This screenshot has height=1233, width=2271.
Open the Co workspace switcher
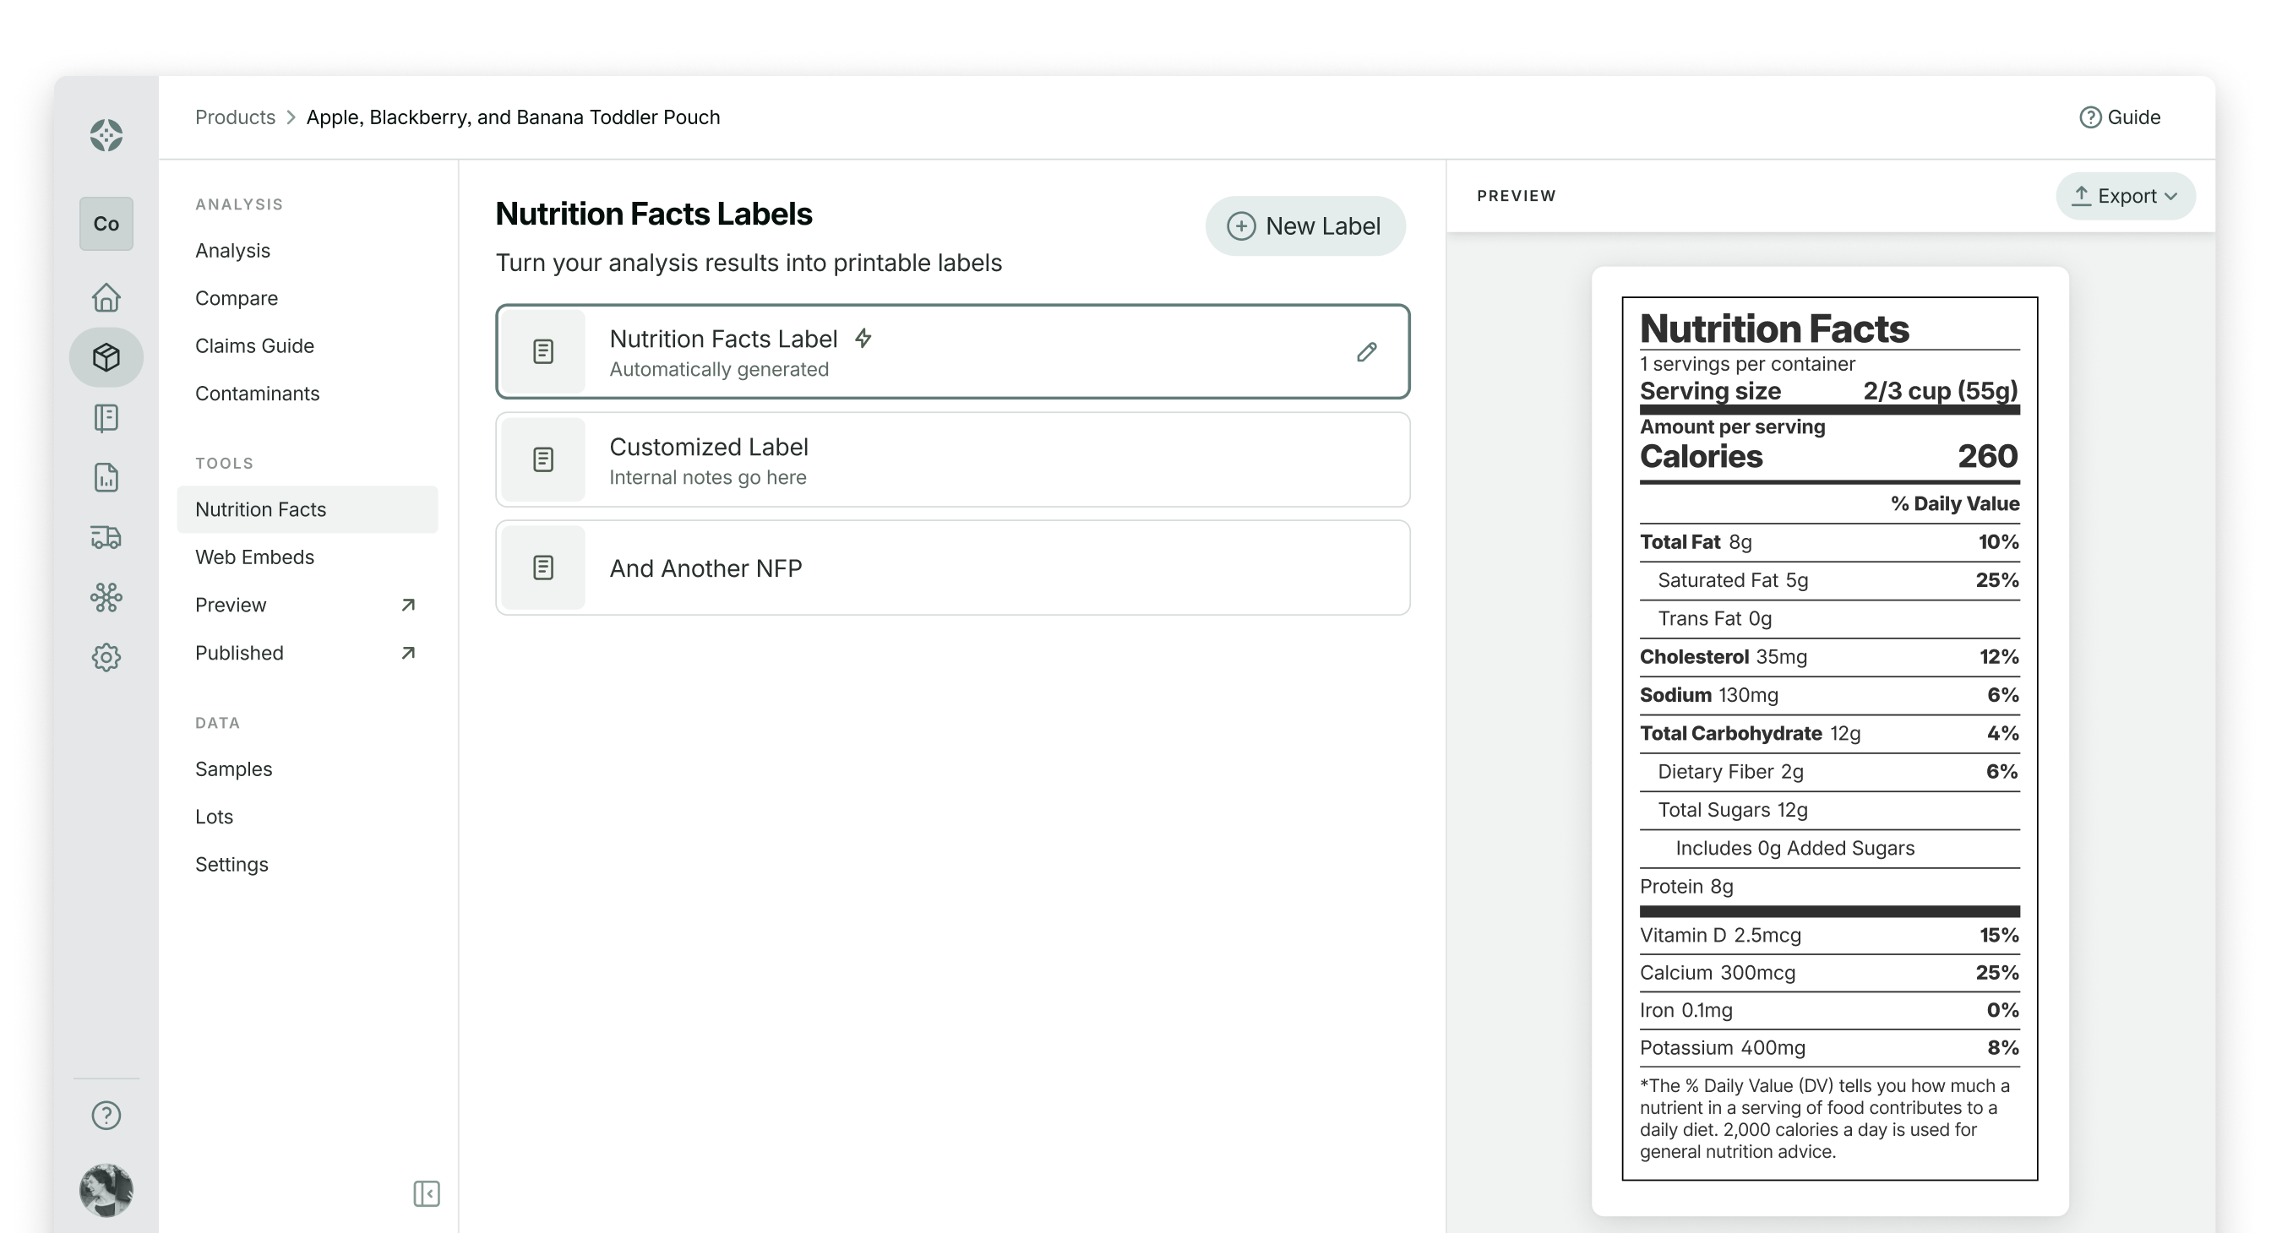[106, 224]
